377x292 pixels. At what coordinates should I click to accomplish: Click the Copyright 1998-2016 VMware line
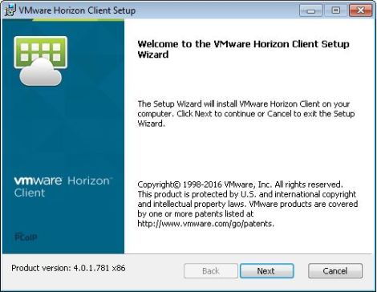point(240,185)
